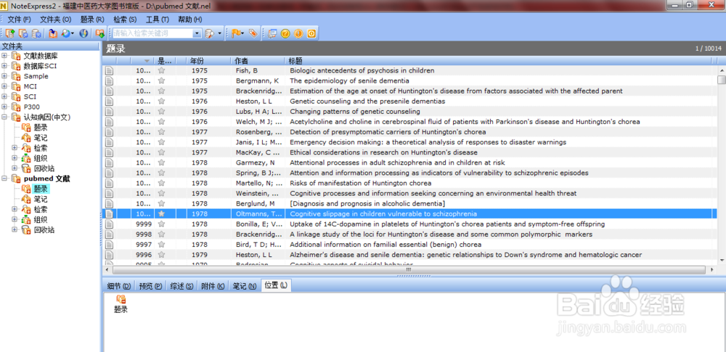Click the close database toolbar icon
Viewport: 726px width, 352px height.
pyautogui.click(x=36, y=33)
